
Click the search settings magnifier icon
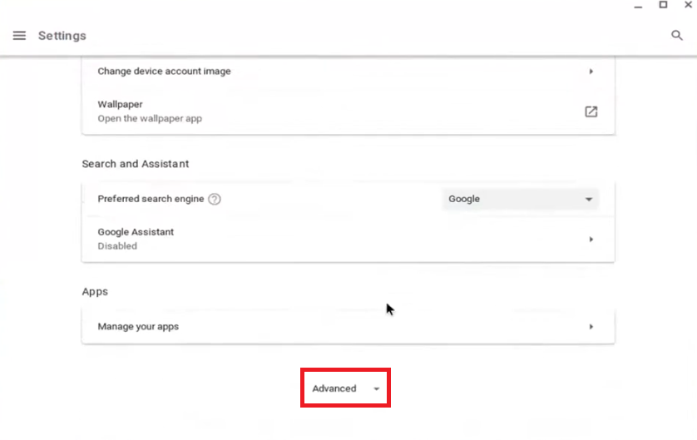[677, 36]
